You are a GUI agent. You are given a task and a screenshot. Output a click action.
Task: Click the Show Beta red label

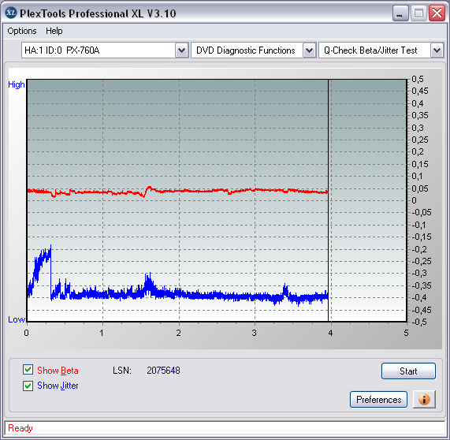click(x=58, y=371)
